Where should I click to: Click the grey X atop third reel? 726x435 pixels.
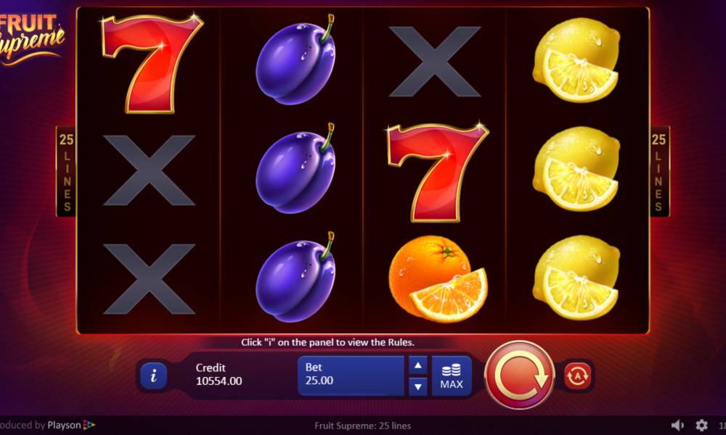[434, 62]
